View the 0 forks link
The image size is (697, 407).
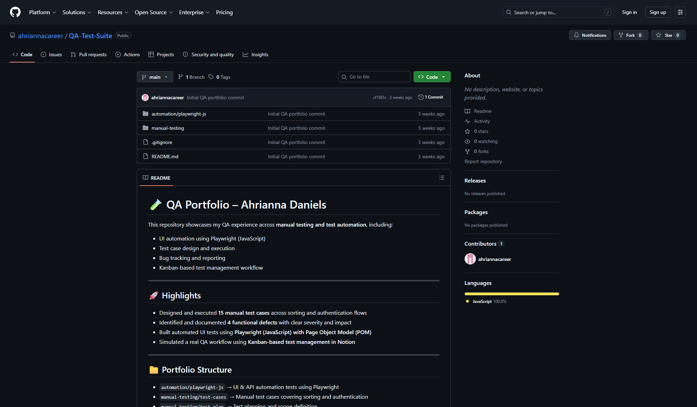pyautogui.click(x=476, y=151)
